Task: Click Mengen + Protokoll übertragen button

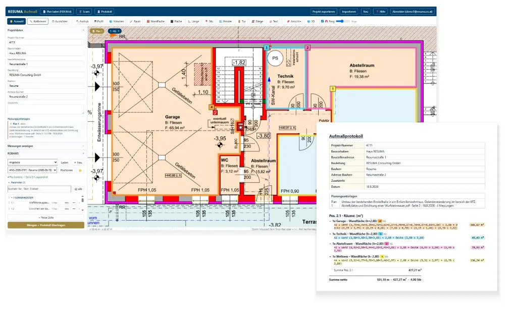Action: click(x=46, y=225)
